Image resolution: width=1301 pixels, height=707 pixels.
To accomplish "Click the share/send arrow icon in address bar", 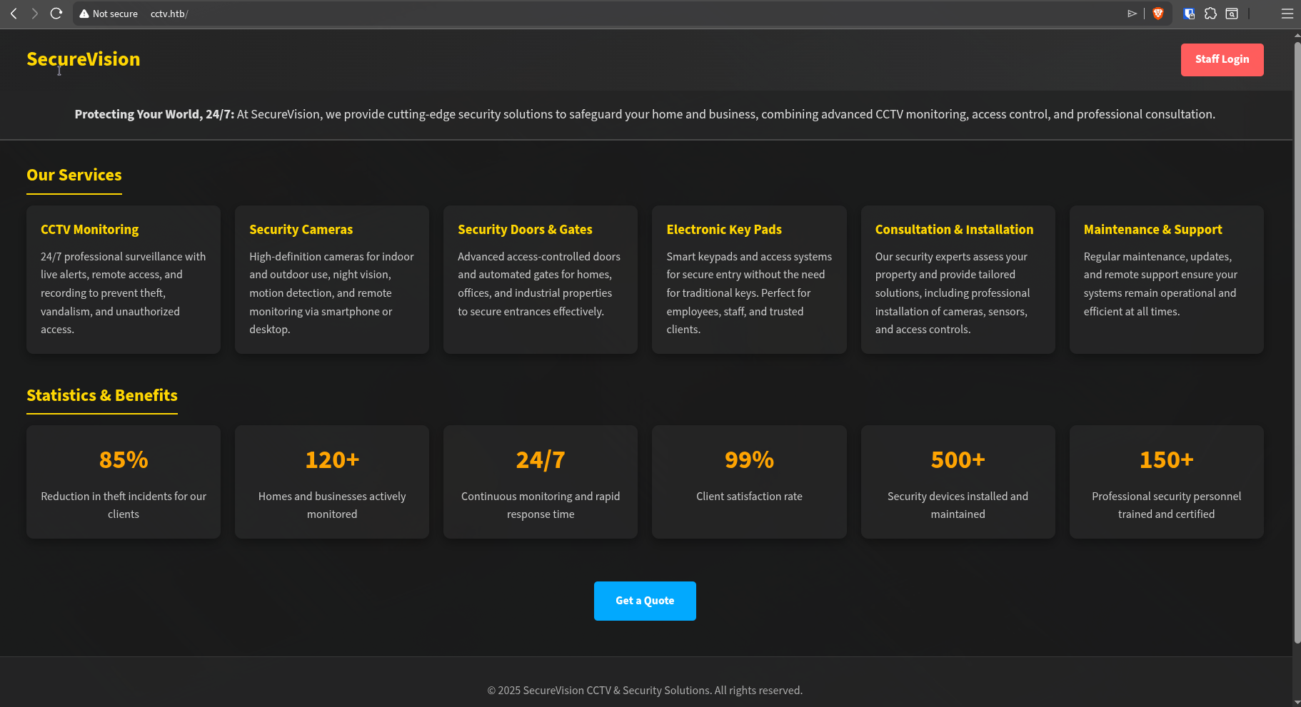I will [1132, 14].
